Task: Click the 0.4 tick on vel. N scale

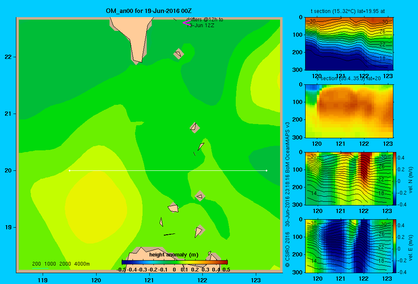Action: click(x=401, y=158)
